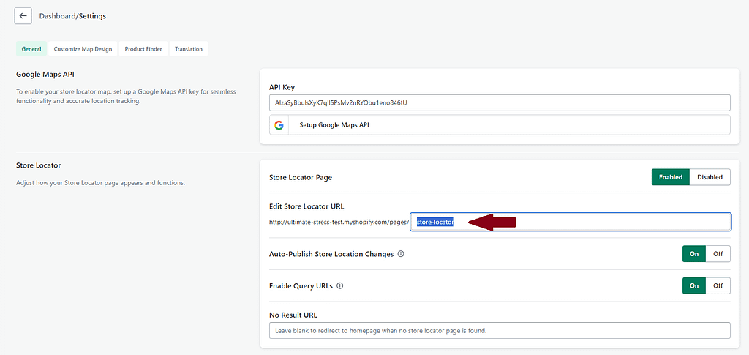Turn Enable Query URLs On
The image size is (749, 355).
tap(693, 285)
